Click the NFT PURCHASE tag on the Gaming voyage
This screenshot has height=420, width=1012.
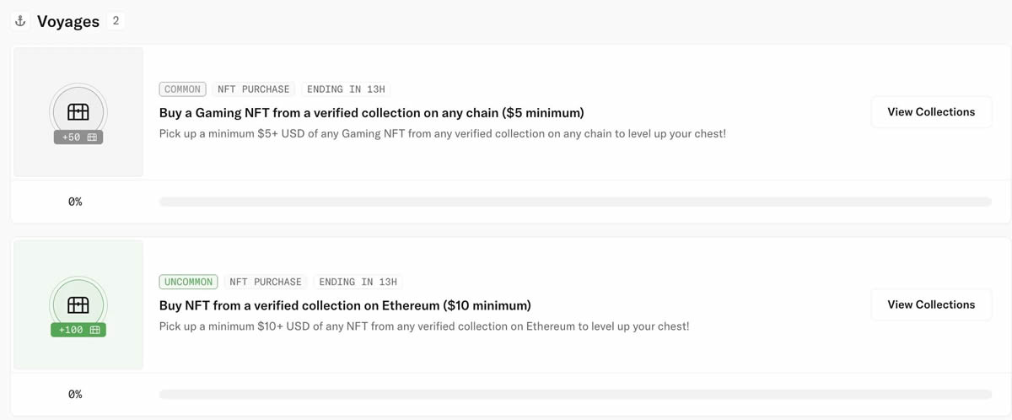click(253, 89)
